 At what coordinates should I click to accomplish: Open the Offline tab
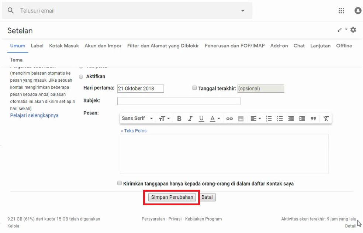pyautogui.click(x=344, y=46)
